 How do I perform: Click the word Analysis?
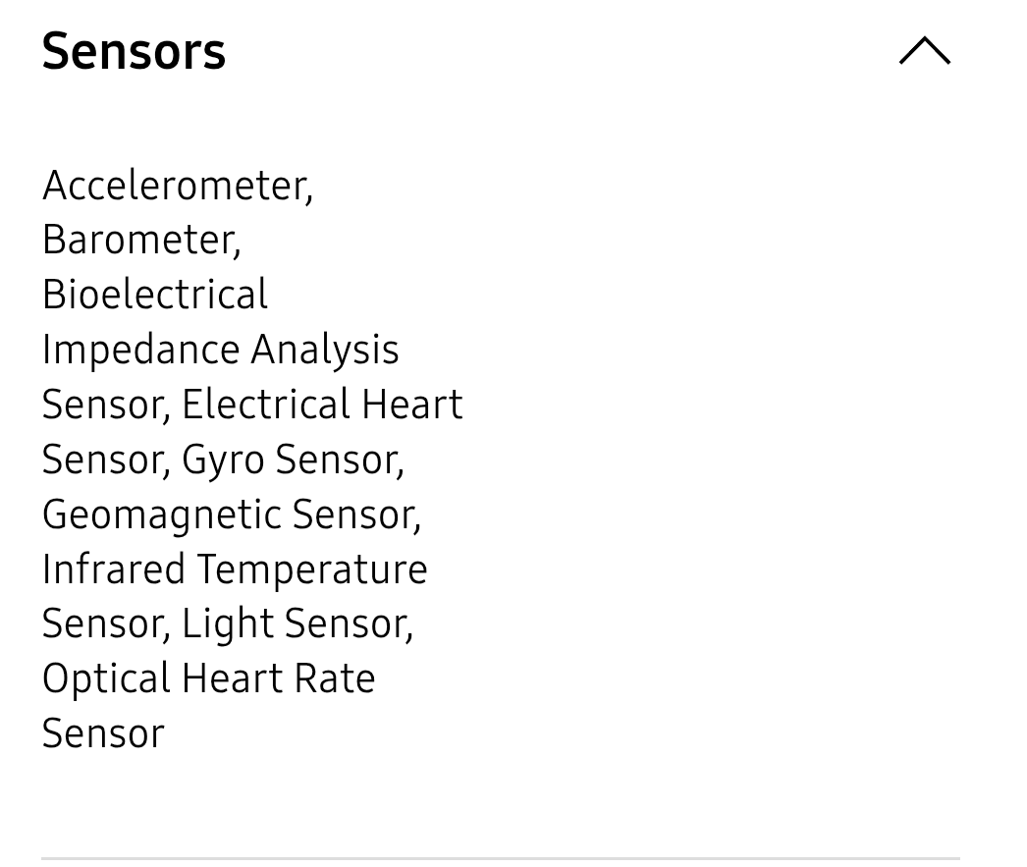(324, 351)
